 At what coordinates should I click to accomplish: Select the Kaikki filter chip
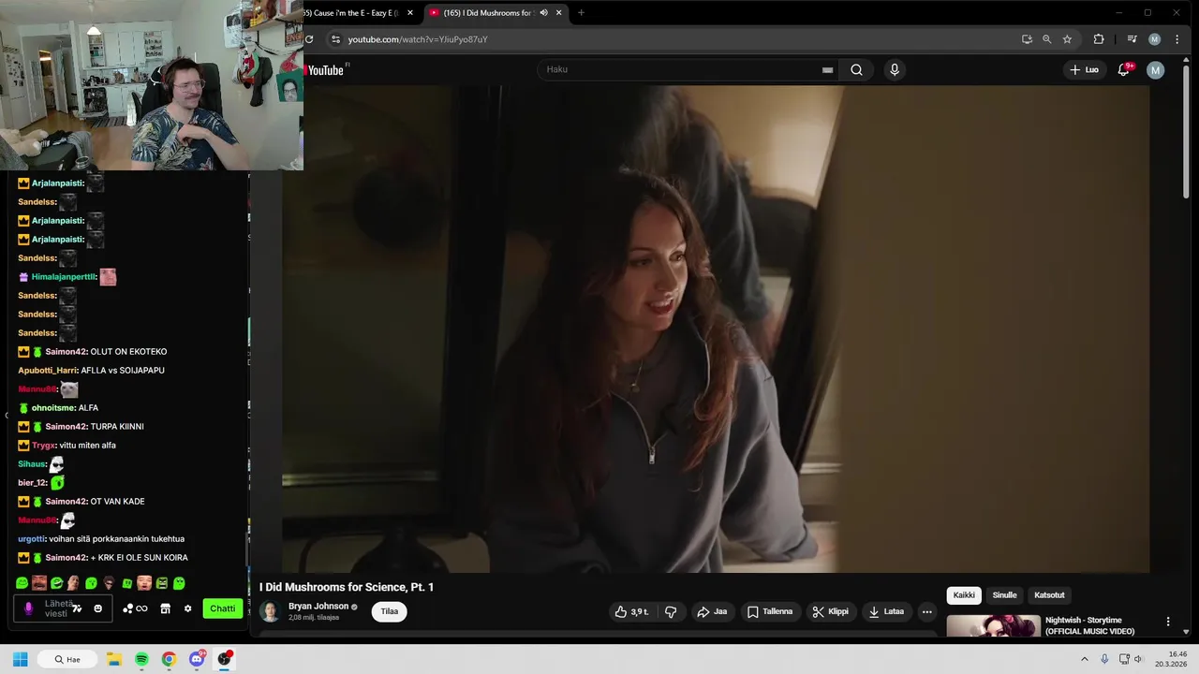(x=964, y=595)
